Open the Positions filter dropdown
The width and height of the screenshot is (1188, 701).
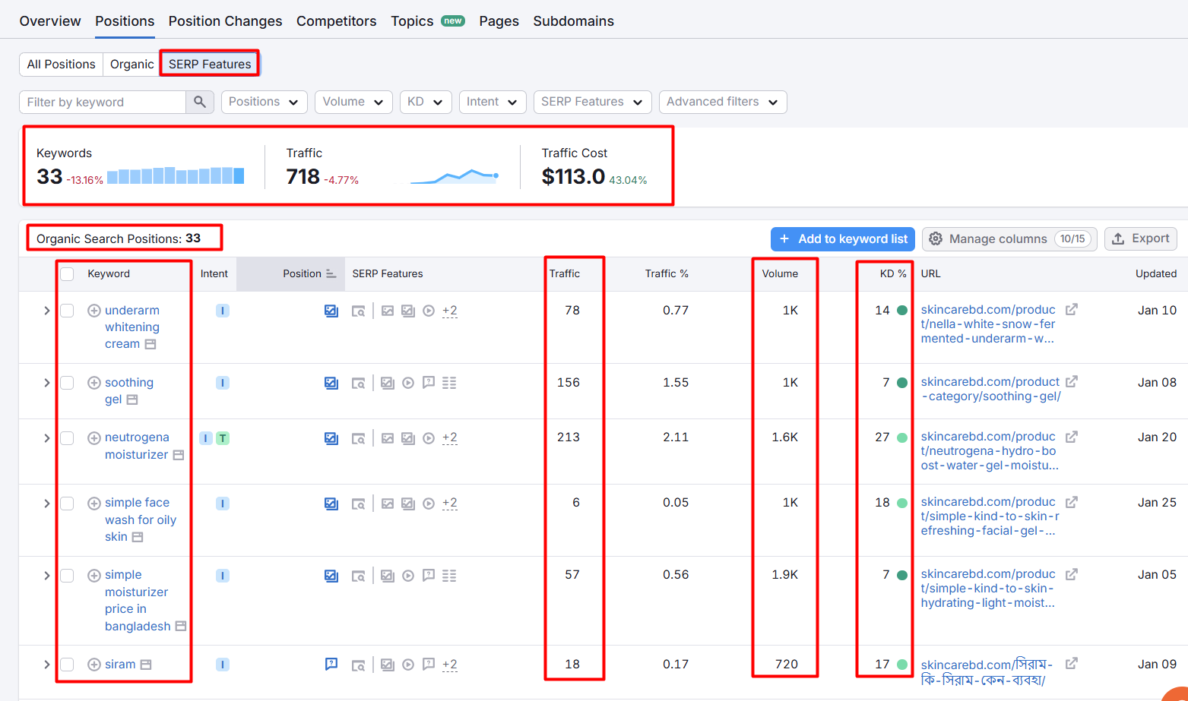click(264, 102)
